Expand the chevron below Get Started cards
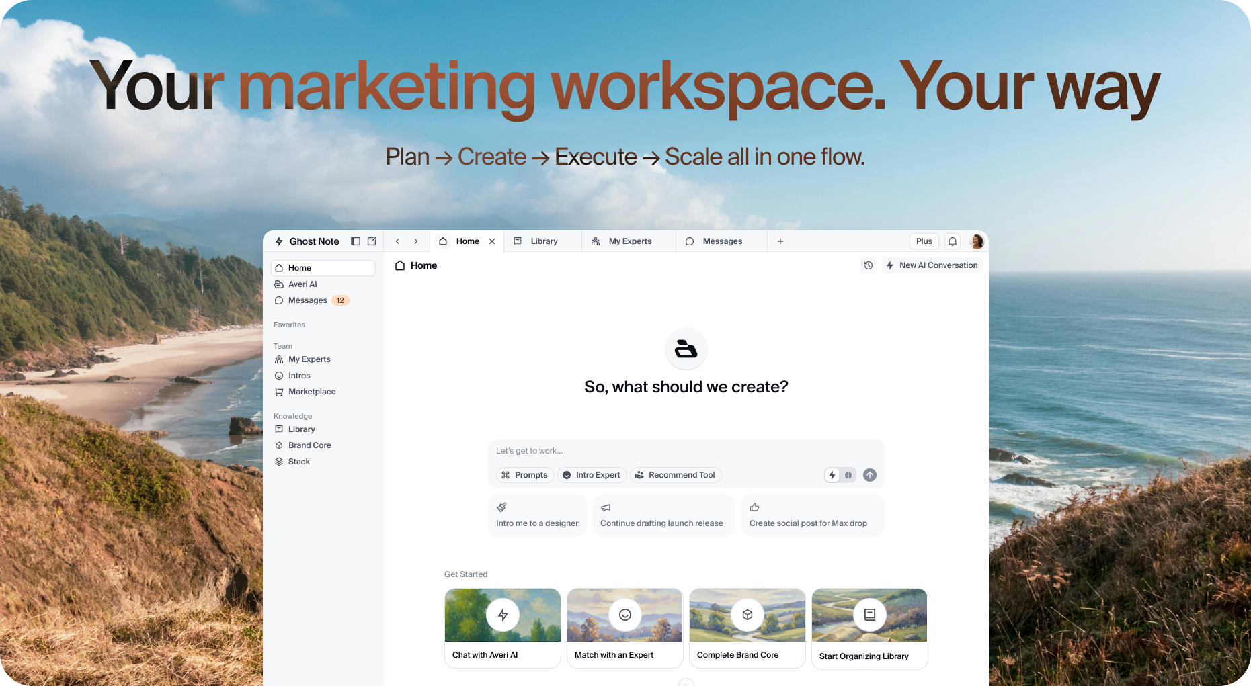 [686, 682]
